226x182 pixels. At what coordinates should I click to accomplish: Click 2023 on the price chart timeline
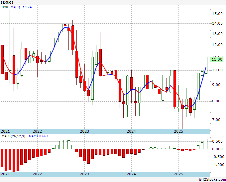click(84, 131)
